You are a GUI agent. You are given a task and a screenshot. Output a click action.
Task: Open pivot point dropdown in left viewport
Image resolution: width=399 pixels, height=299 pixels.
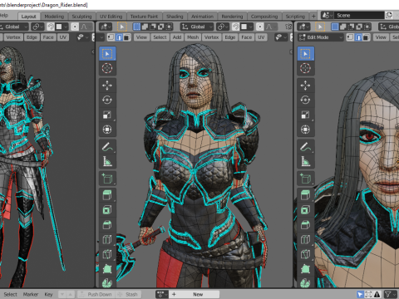click(37, 27)
